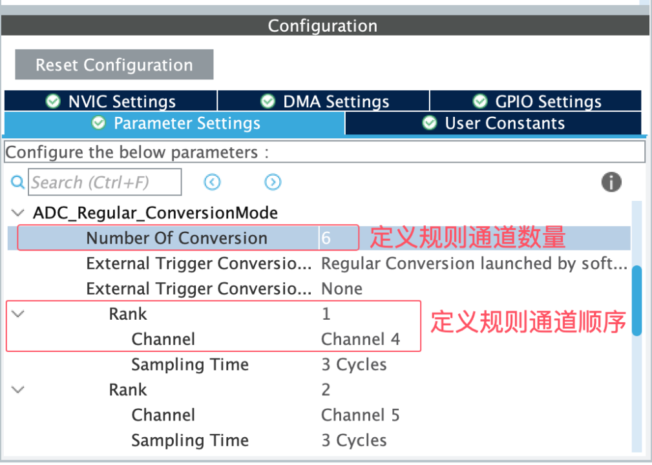Click green check icon on NVIC Settings
This screenshot has width=652, height=465.
click(53, 101)
